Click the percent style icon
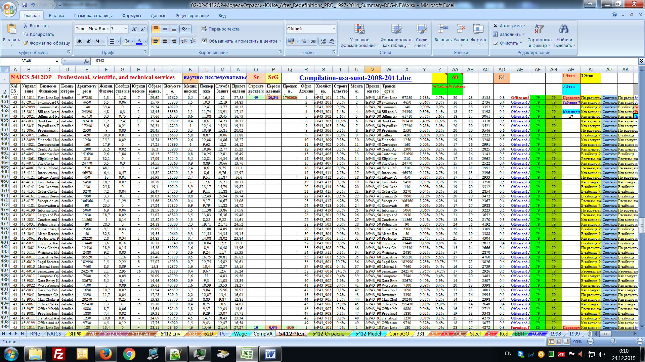 coord(304,41)
